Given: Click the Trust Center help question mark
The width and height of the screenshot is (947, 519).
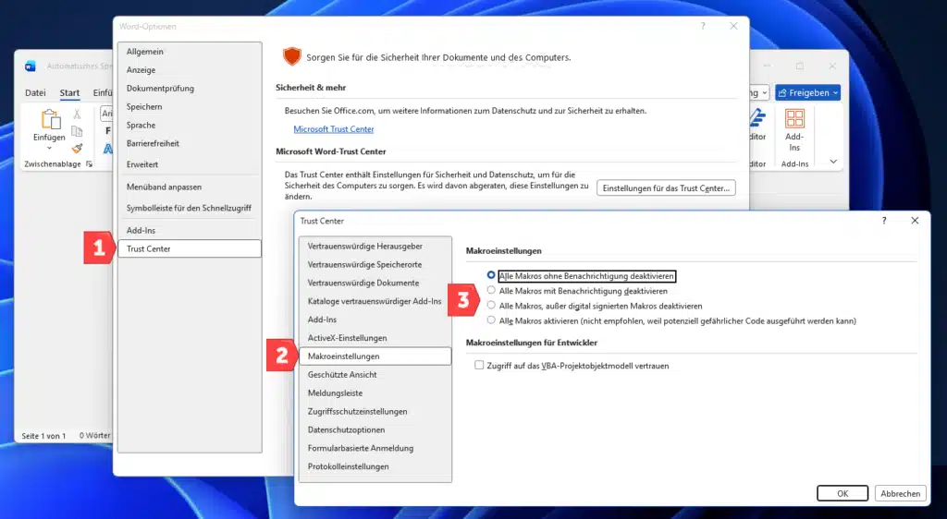Looking at the screenshot, I should (883, 221).
